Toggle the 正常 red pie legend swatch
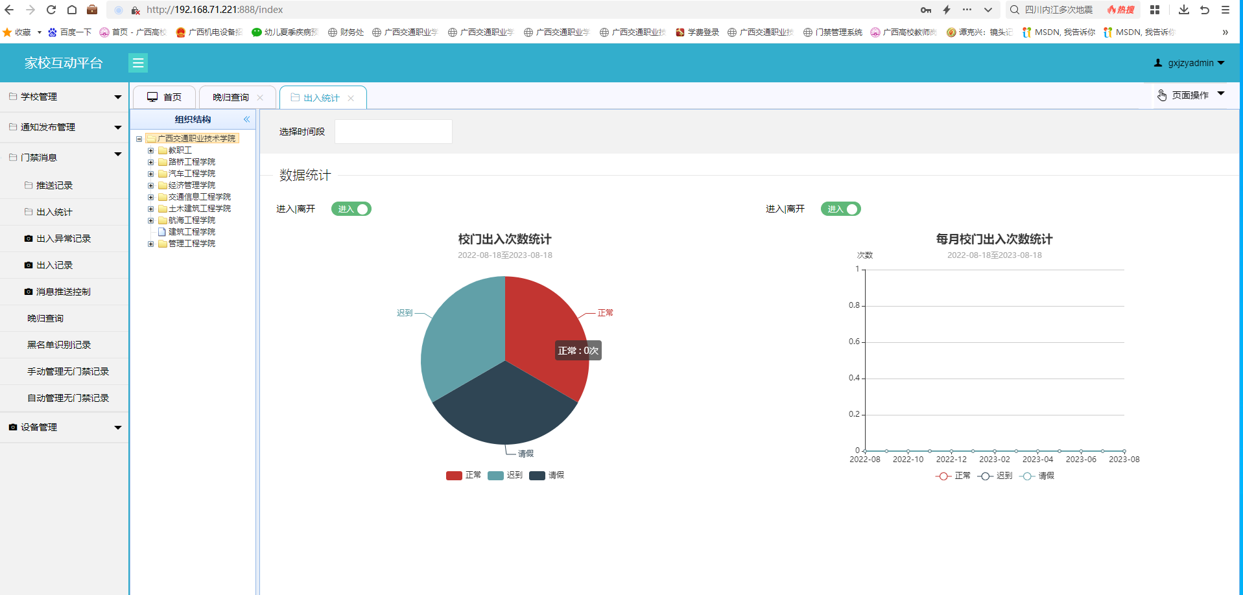The width and height of the screenshot is (1243, 595). pos(454,476)
